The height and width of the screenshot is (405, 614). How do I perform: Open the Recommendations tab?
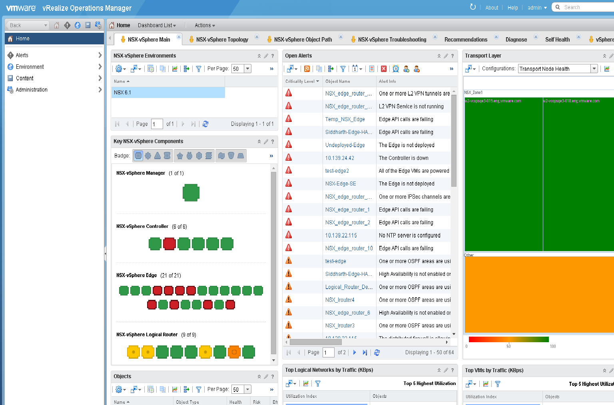[466, 39]
